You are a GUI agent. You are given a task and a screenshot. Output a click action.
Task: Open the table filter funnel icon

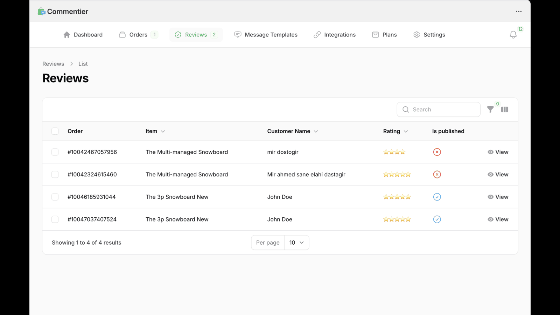coord(490,110)
